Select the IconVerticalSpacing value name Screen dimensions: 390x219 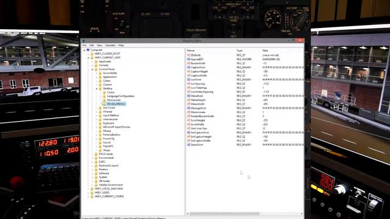point(202,92)
